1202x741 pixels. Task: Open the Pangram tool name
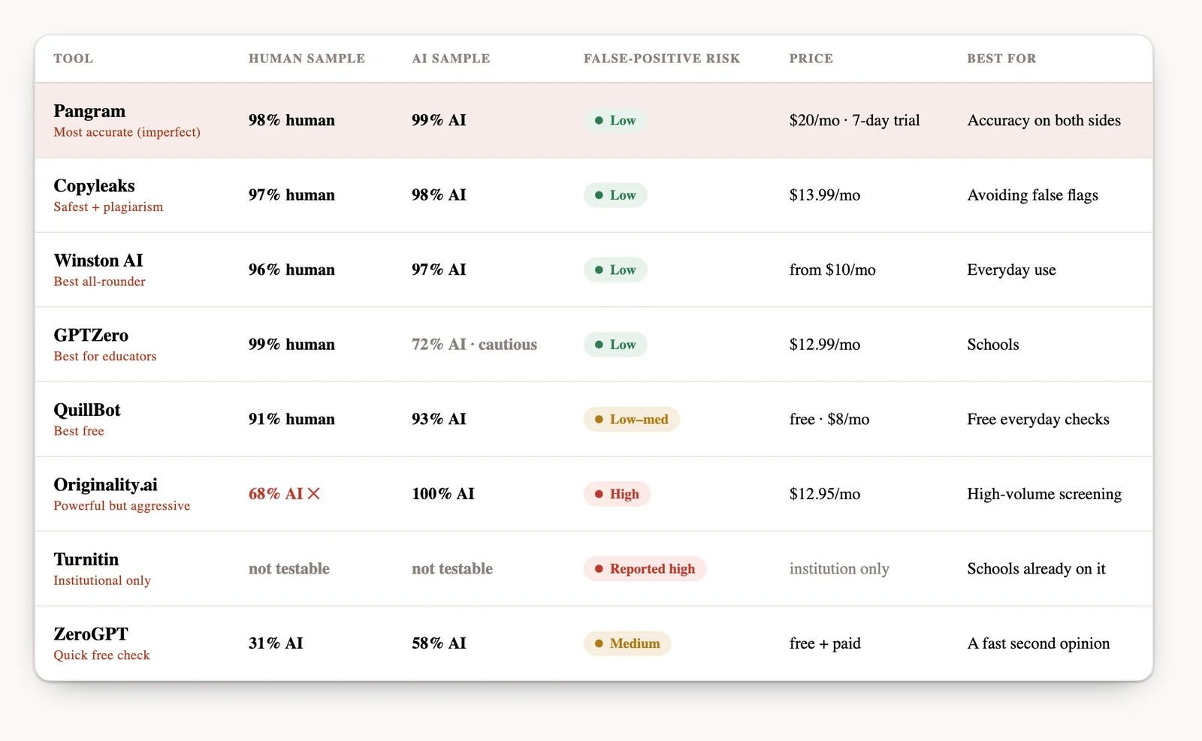coord(89,111)
